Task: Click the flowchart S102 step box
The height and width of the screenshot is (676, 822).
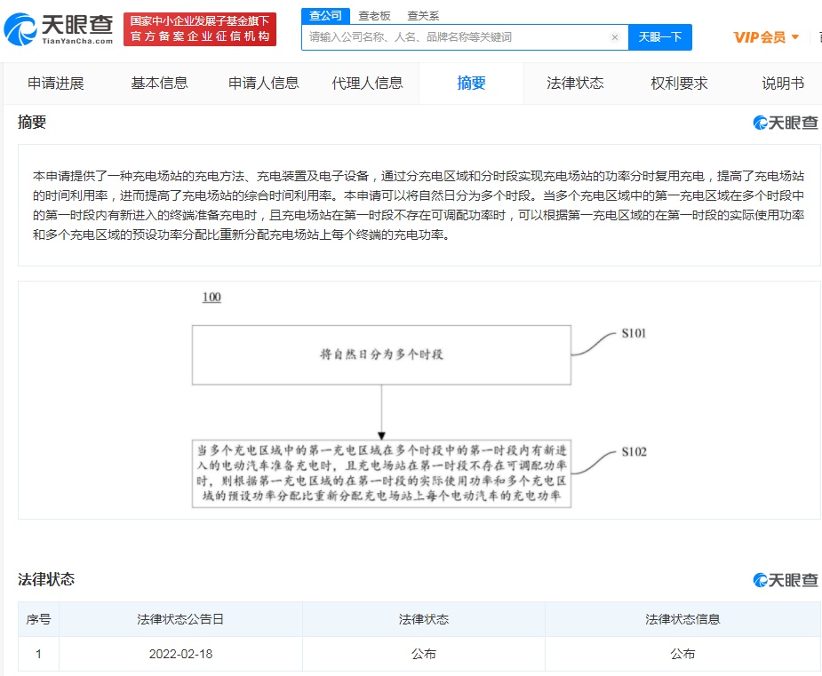Action: click(381, 473)
